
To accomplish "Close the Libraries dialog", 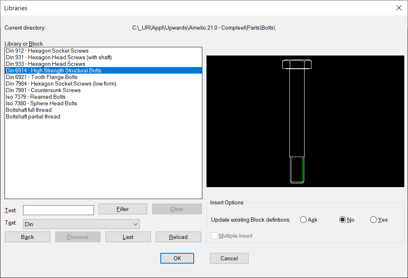I will (x=399, y=8).
